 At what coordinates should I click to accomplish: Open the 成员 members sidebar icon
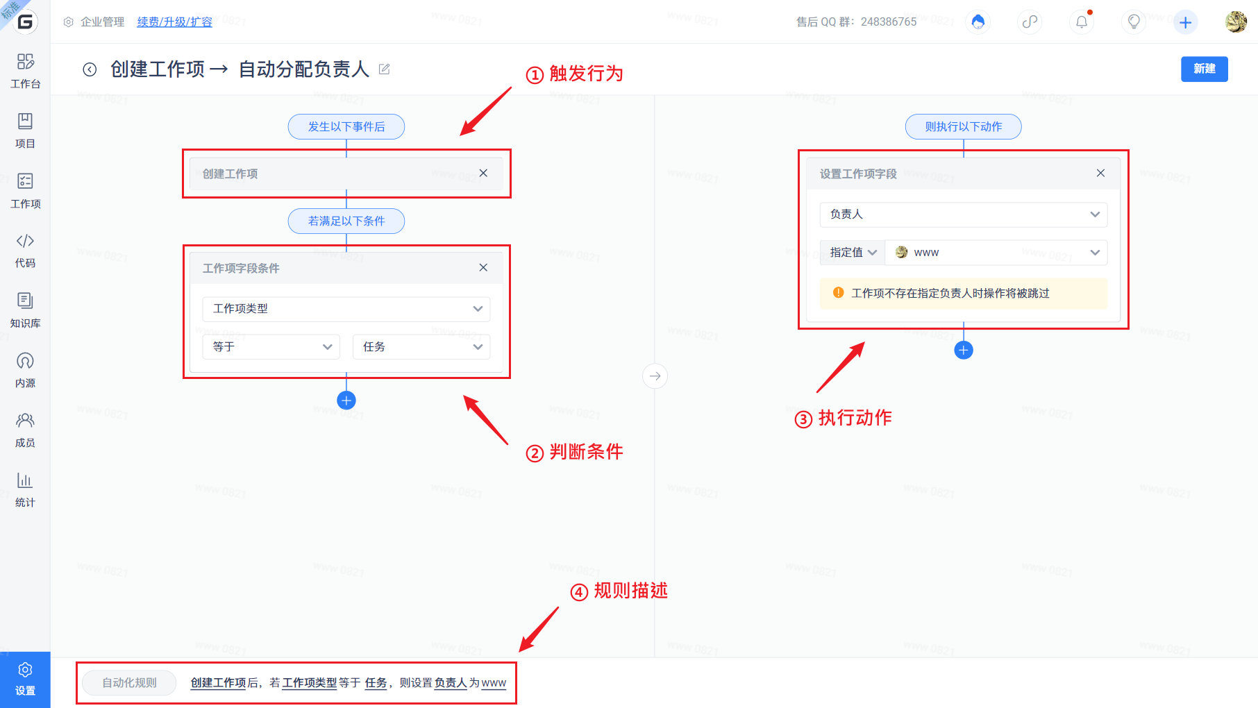pos(25,430)
